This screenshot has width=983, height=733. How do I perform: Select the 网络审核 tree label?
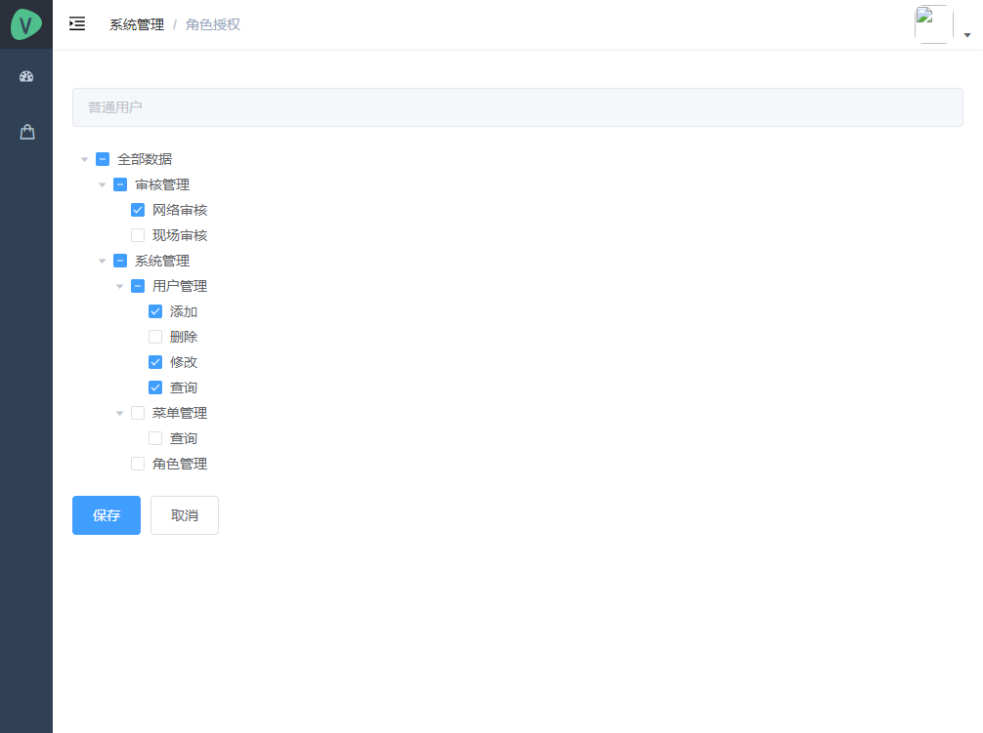pos(180,210)
